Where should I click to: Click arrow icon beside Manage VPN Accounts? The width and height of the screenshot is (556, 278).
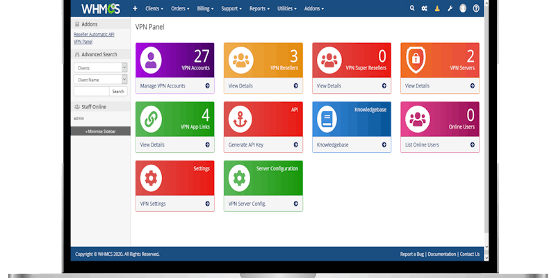point(207,85)
